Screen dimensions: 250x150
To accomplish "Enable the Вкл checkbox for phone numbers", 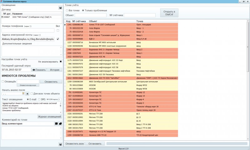I will pos(58,30).
